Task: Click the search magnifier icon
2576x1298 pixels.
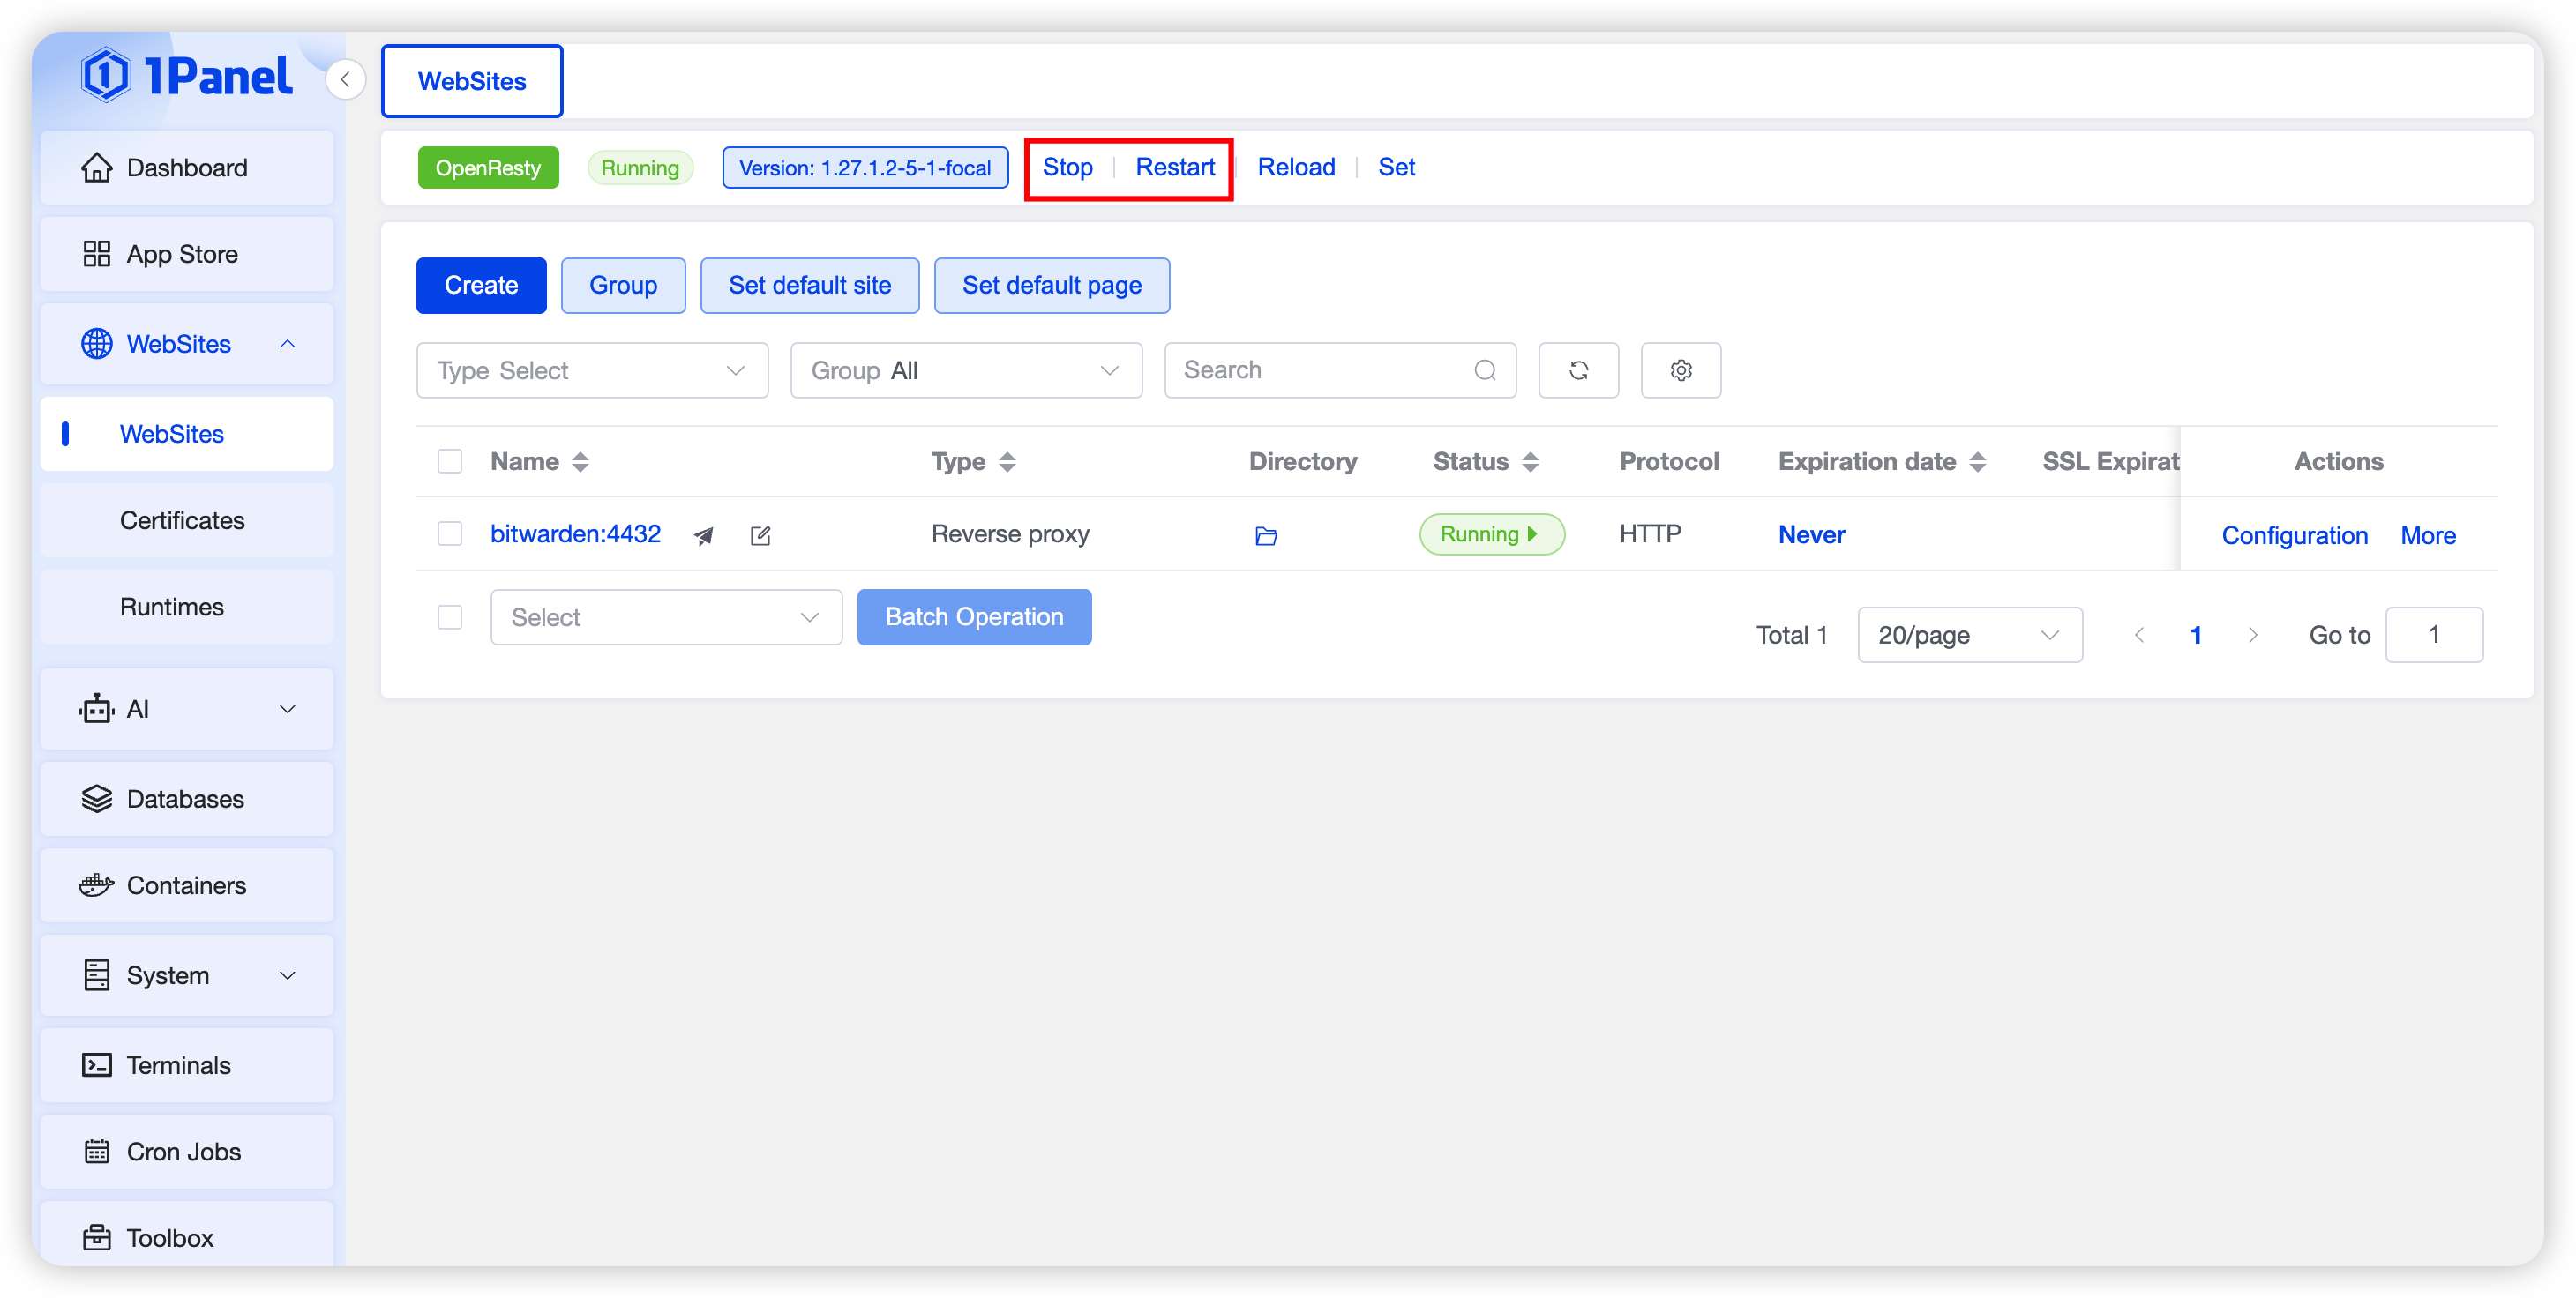Action: (x=1485, y=370)
